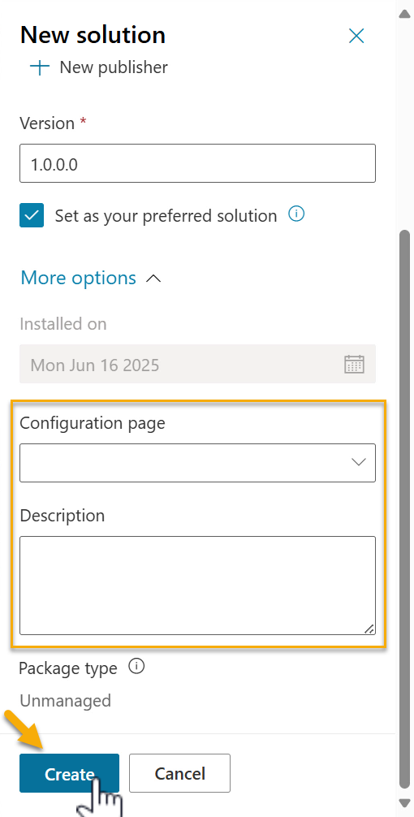The height and width of the screenshot is (817, 414).
Task: Close the New solution panel
Action: tap(356, 36)
